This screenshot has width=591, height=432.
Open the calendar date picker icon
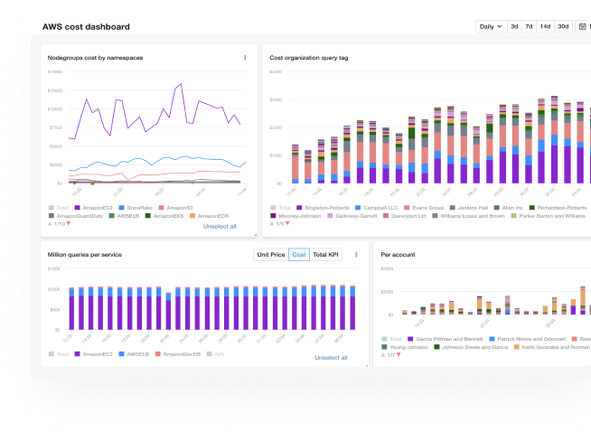583,27
